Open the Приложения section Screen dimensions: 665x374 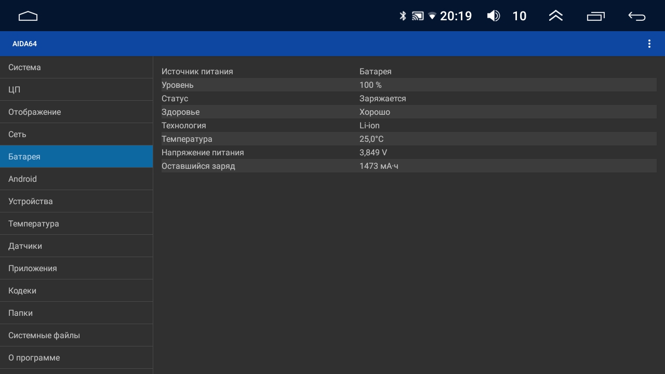[x=76, y=269]
